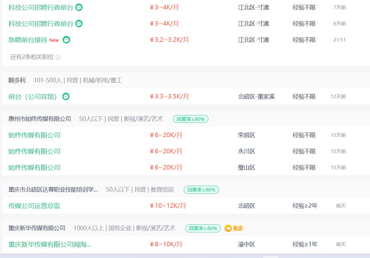Click New tag on 急聘前台接待
Image resolution: width=370 pixels, height=258 pixels.
click(x=54, y=40)
